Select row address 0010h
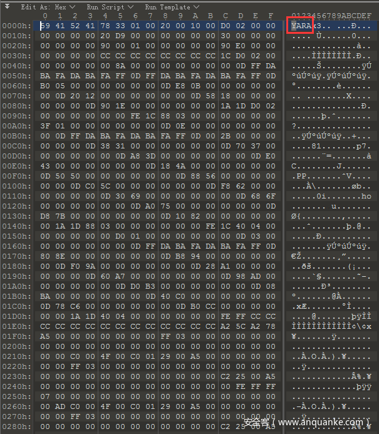This screenshot has width=379, height=434. pos(17,36)
